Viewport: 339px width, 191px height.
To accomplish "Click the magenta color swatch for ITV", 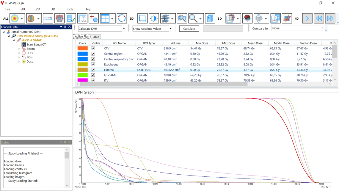I will (83, 80).
